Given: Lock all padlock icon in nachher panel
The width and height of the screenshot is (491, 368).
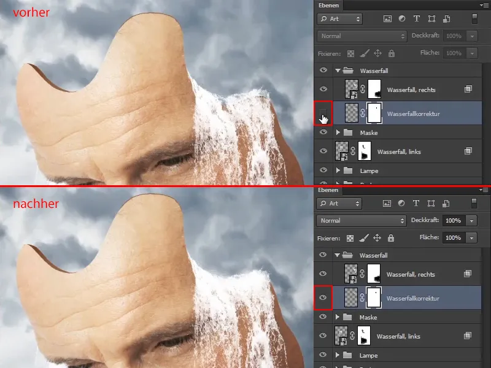Looking at the screenshot, I should [x=391, y=238].
